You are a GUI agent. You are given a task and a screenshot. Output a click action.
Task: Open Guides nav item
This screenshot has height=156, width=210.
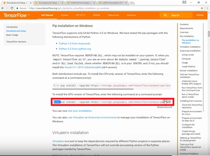point(64,15)
